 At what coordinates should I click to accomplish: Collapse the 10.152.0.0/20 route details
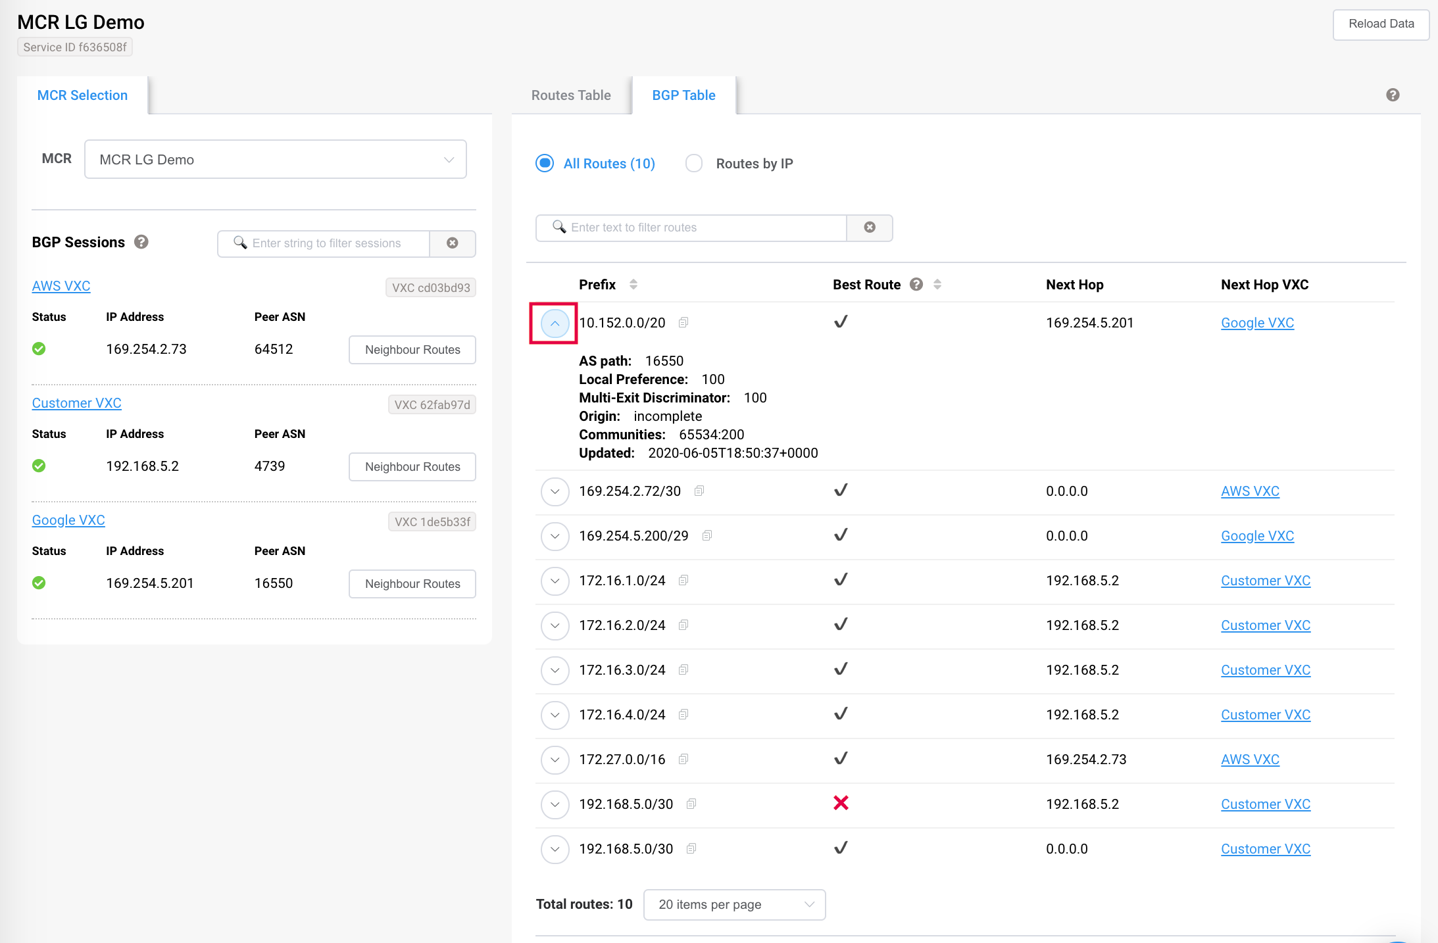[x=555, y=323]
